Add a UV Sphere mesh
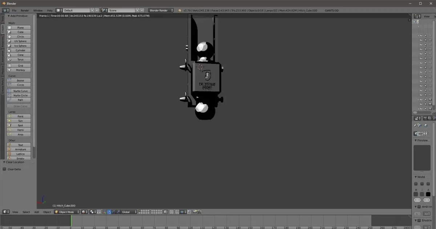This screenshot has width=436, height=229. [x=19, y=41]
